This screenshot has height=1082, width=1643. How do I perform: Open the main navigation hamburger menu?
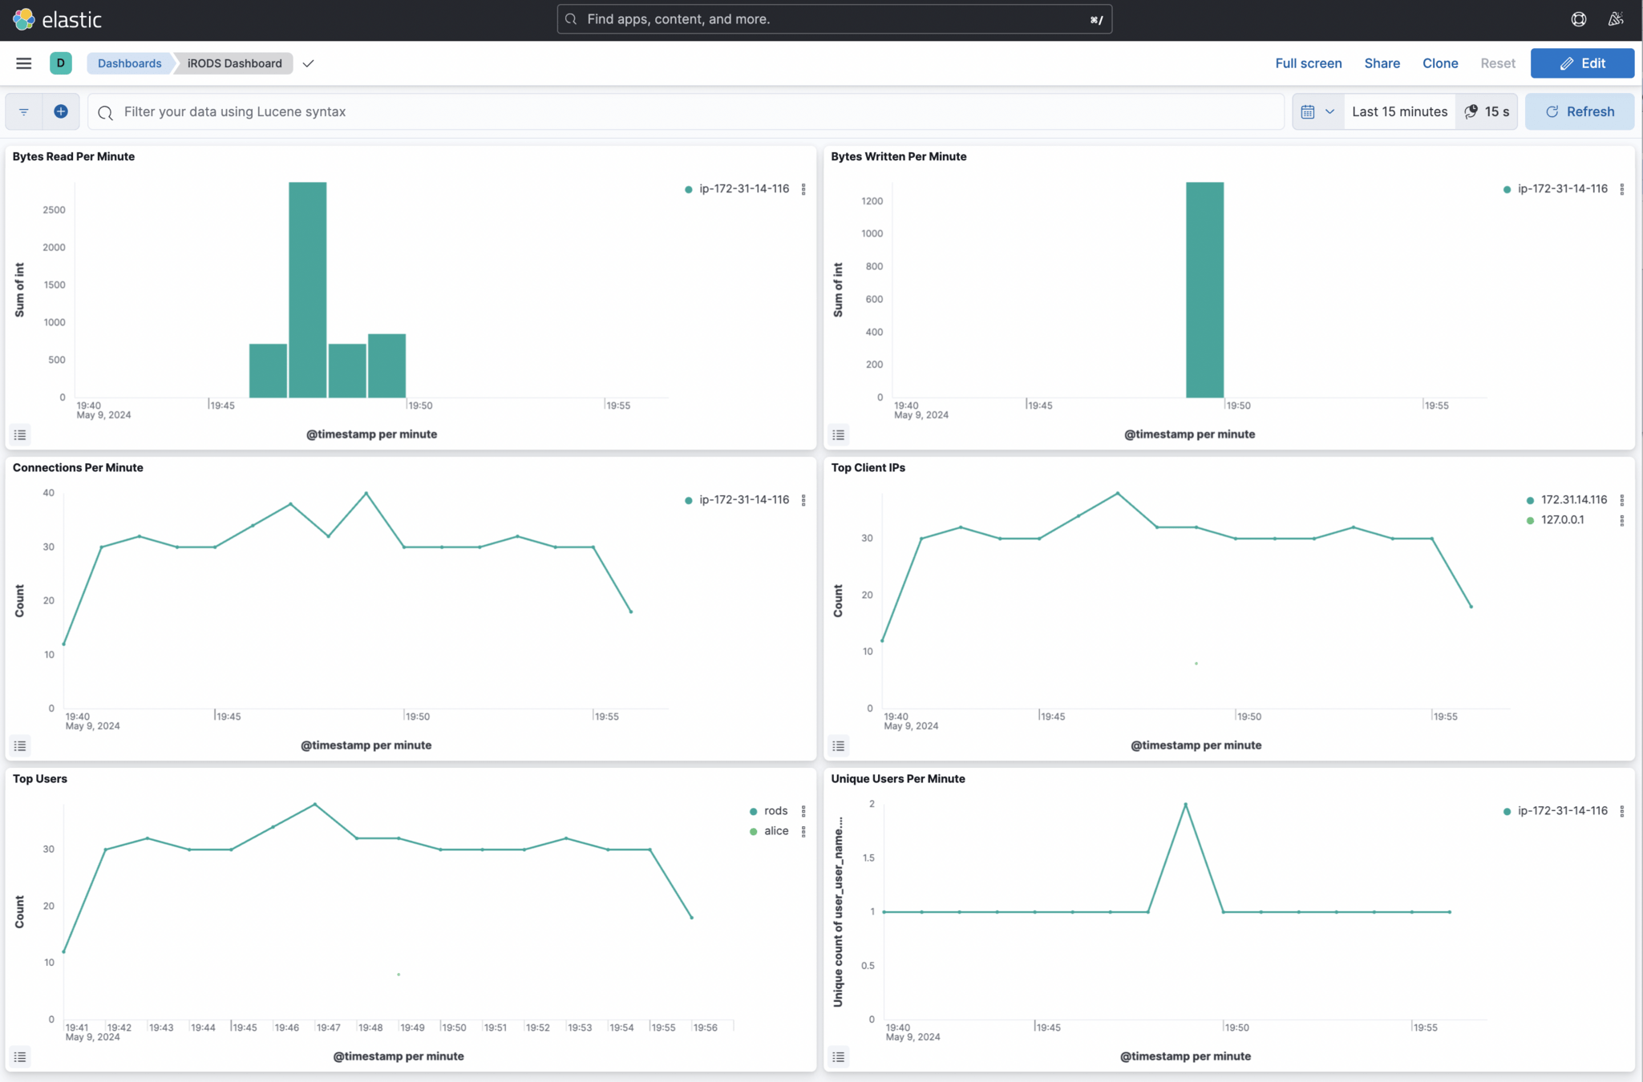coord(23,63)
